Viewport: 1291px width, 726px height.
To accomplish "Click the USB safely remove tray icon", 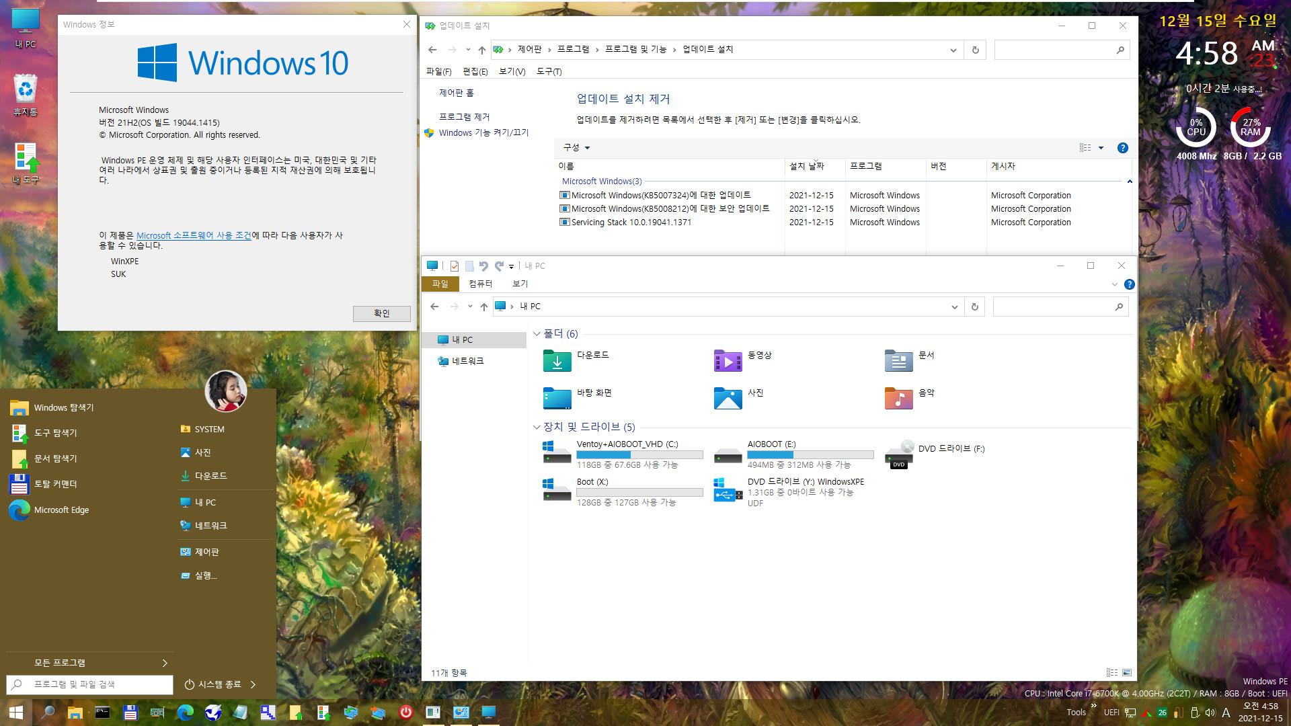I will click(x=1195, y=713).
